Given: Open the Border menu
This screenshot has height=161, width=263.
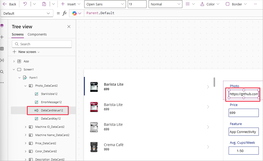Looking at the screenshot, I should coord(236,4).
